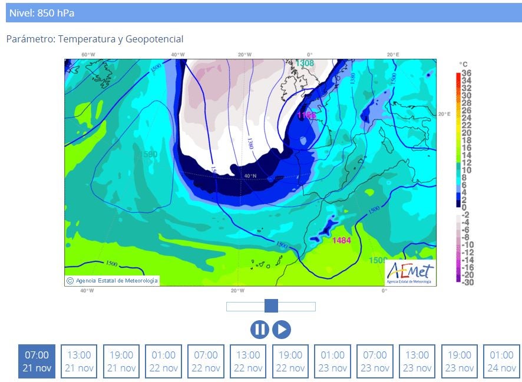
Task: Select the 19:00 23 nov time step
Action: tap(460, 361)
